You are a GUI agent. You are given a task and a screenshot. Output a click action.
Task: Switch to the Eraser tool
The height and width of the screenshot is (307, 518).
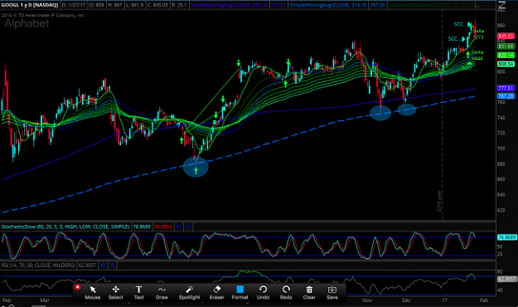pos(216,292)
